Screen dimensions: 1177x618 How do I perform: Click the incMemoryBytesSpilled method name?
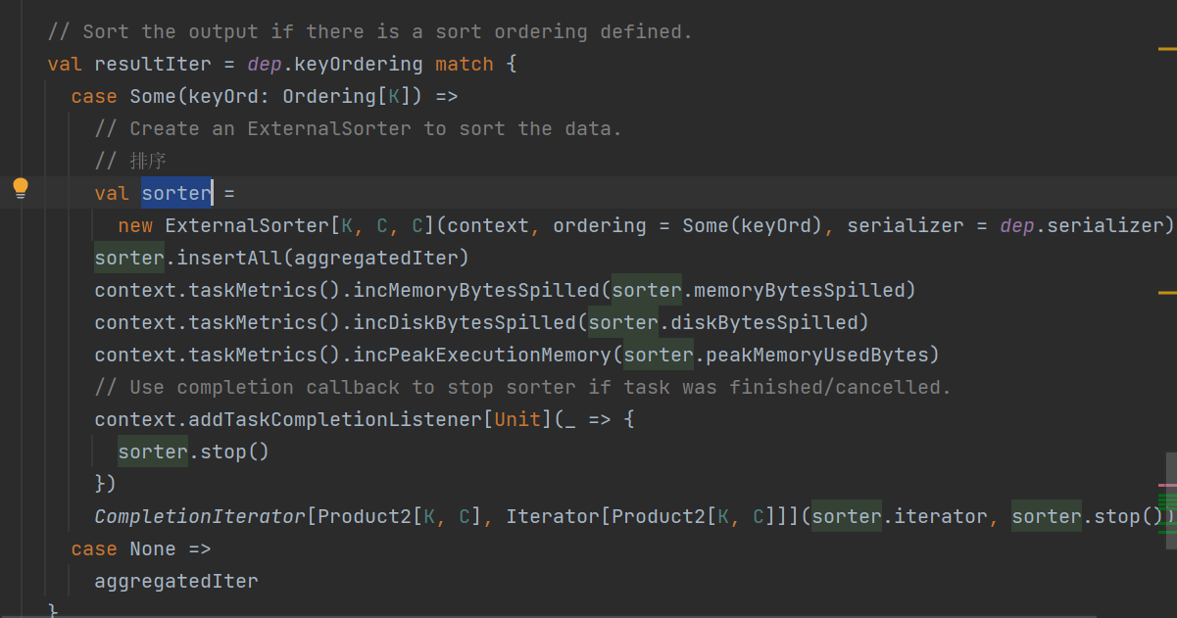[x=476, y=290]
